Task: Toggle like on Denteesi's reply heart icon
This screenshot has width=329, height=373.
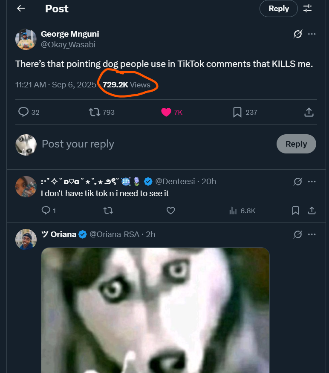Action: [170, 211]
